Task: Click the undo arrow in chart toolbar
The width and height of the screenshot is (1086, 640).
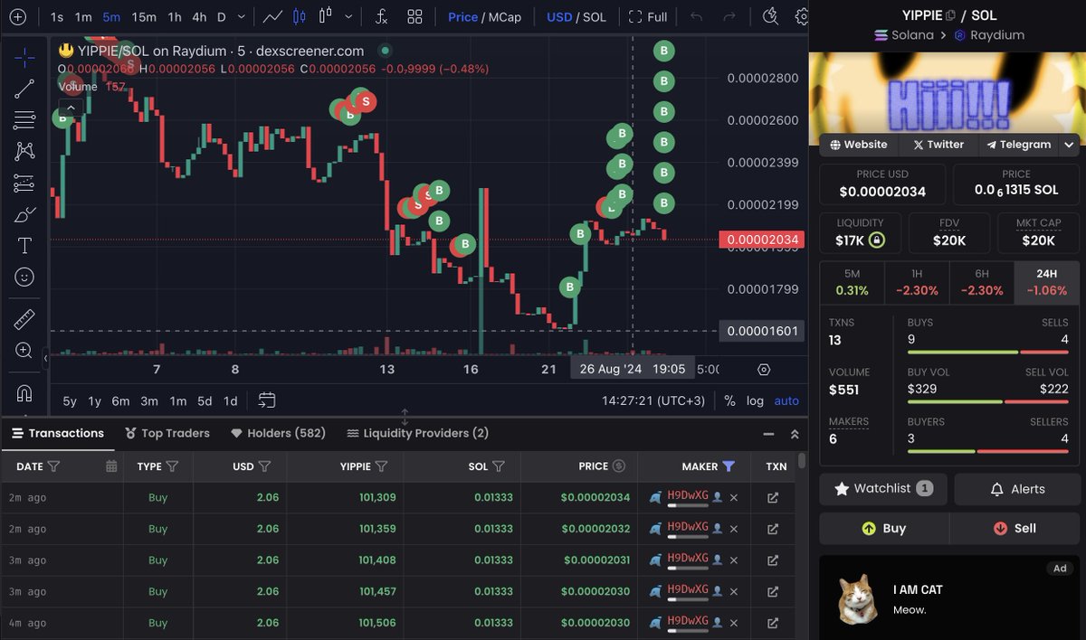Action: (696, 16)
